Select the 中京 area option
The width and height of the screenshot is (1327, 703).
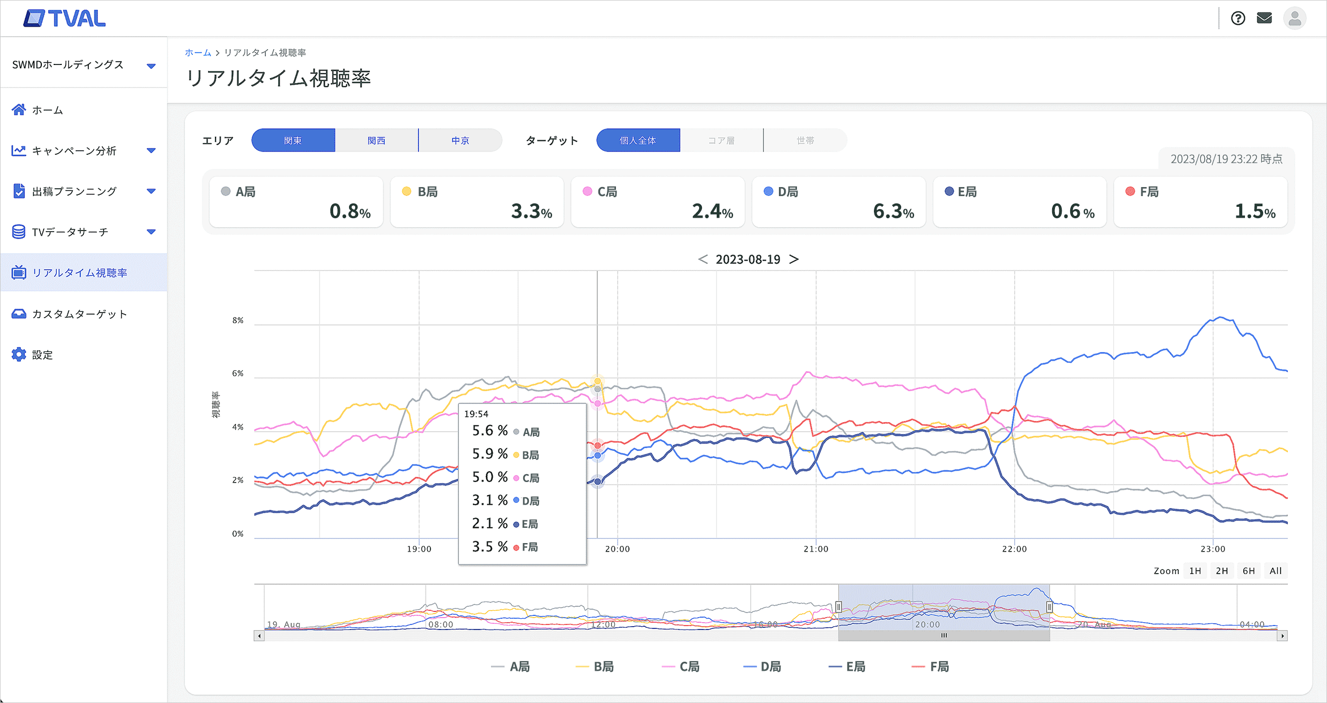pyautogui.click(x=460, y=140)
